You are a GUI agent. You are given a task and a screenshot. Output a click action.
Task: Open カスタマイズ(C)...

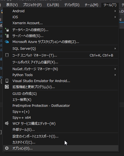point(61,142)
